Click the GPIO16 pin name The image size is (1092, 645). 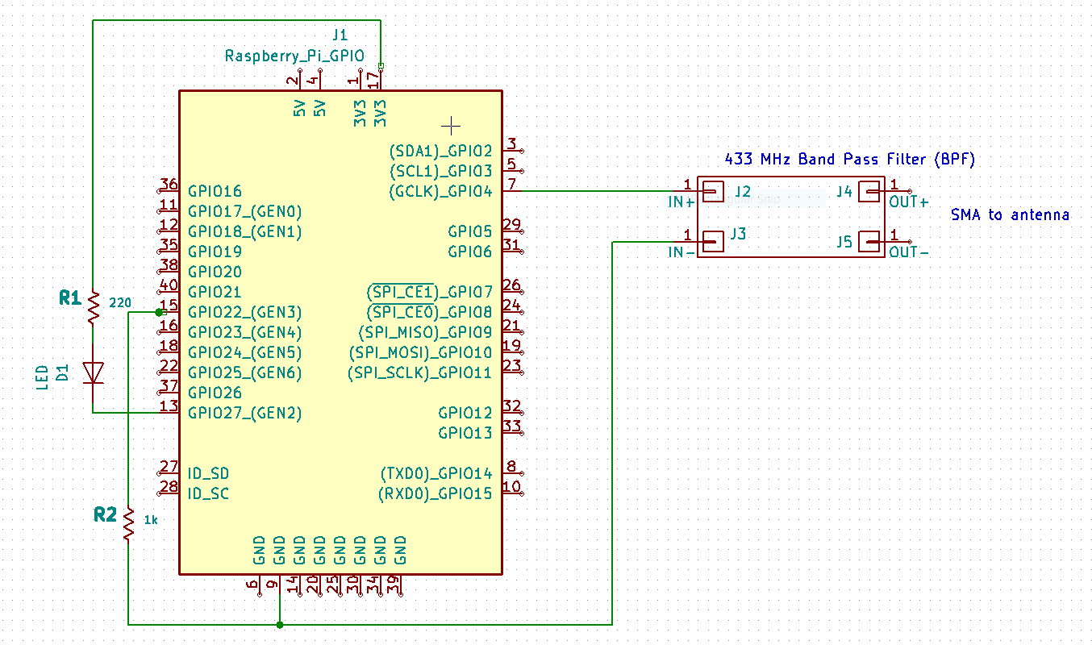(215, 192)
